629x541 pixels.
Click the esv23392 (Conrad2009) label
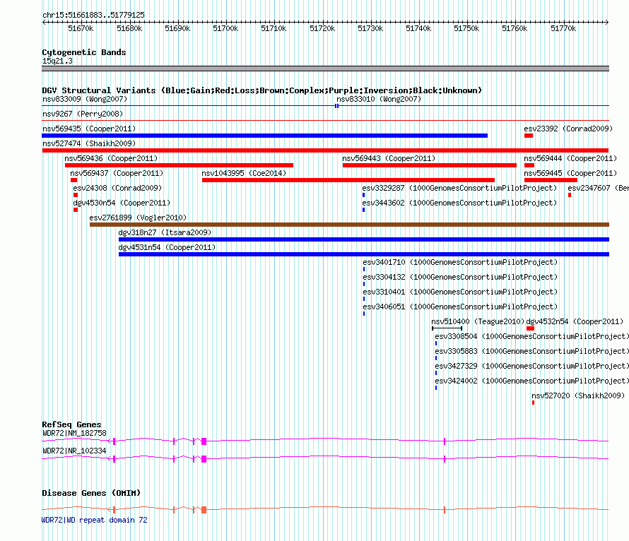tap(568, 129)
